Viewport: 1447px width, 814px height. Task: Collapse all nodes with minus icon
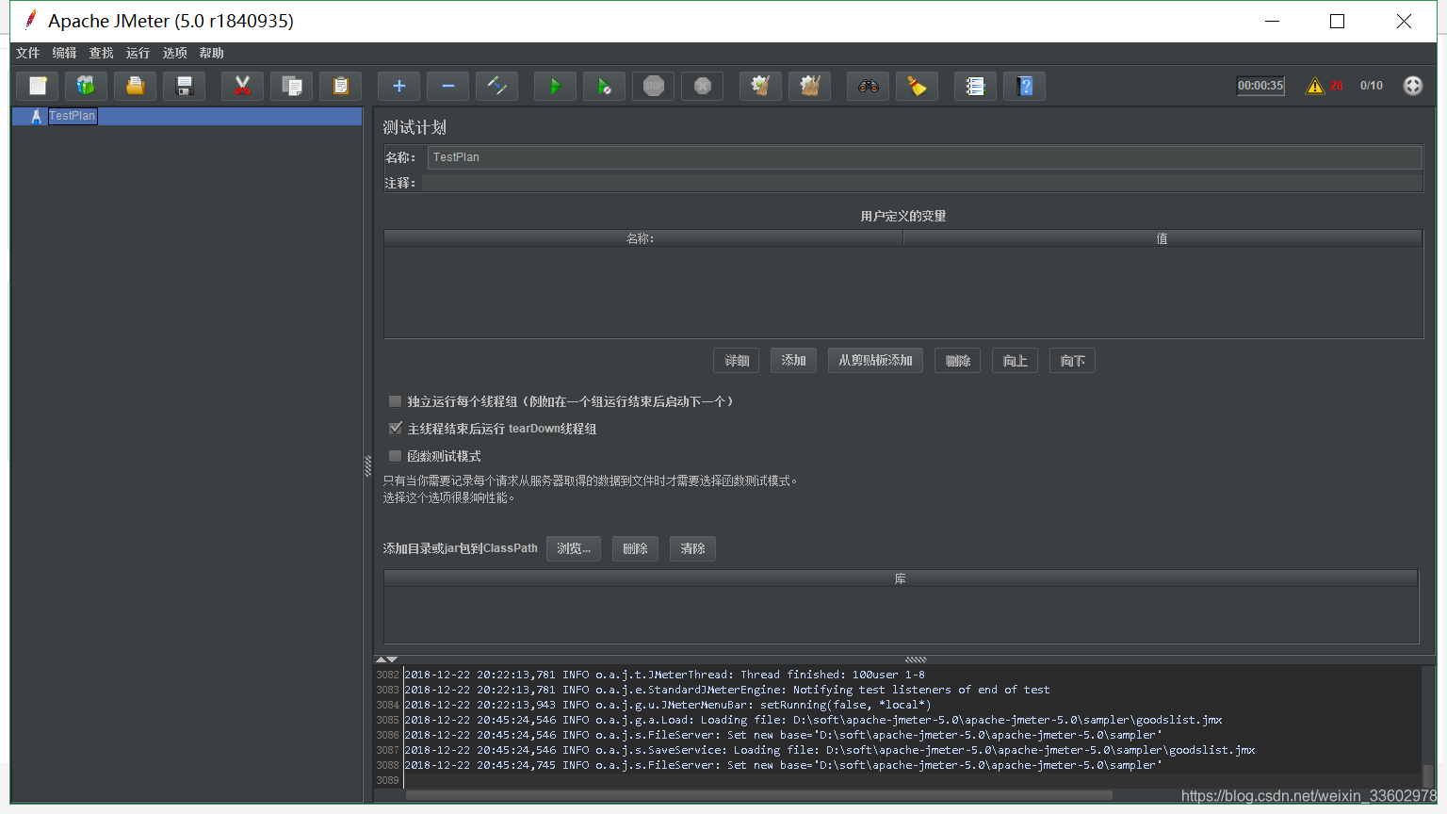point(448,86)
